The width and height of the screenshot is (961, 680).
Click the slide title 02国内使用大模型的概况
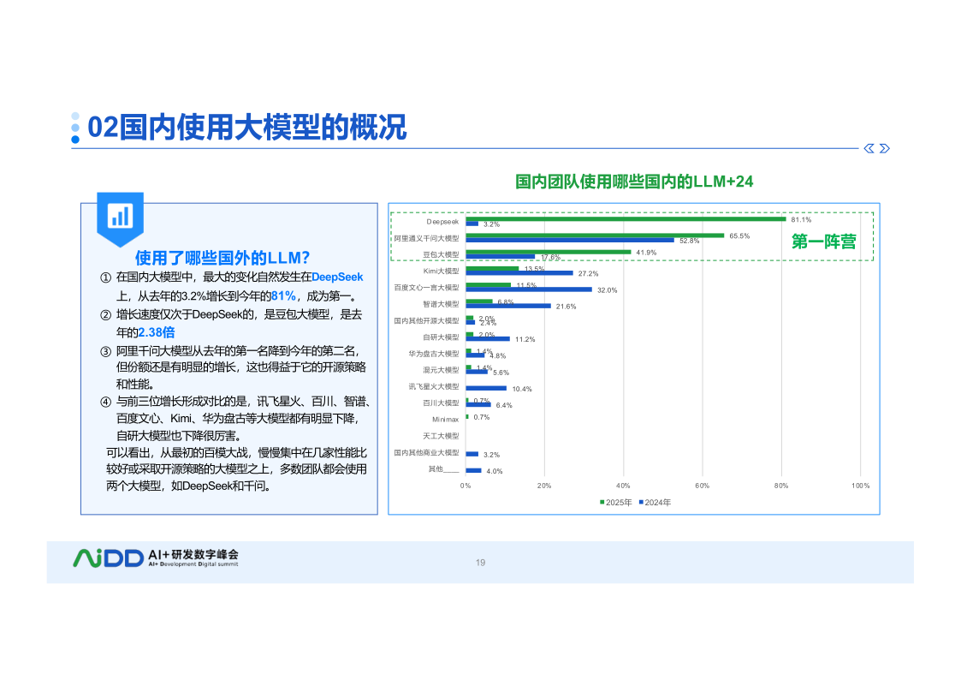pyautogui.click(x=247, y=128)
